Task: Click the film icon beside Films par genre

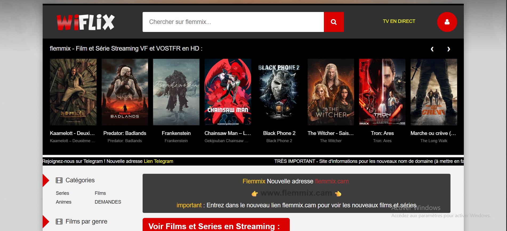Action: coord(59,222)
